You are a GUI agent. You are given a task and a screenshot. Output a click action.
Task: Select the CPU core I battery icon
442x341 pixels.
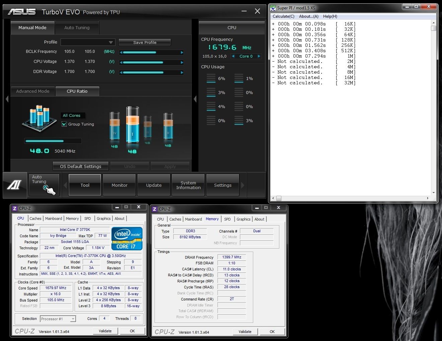[x=132, y=125]
